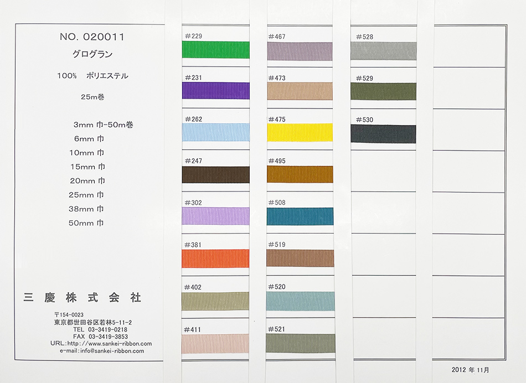Click the 2012 年 11月 date text
Screen dimensions: 526x383
click(470, 370)
